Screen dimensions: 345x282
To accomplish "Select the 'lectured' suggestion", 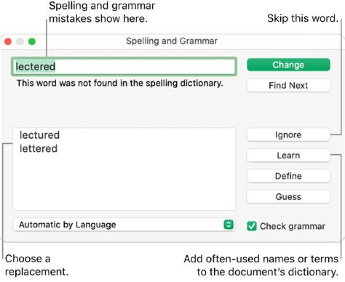I will 40,135.
